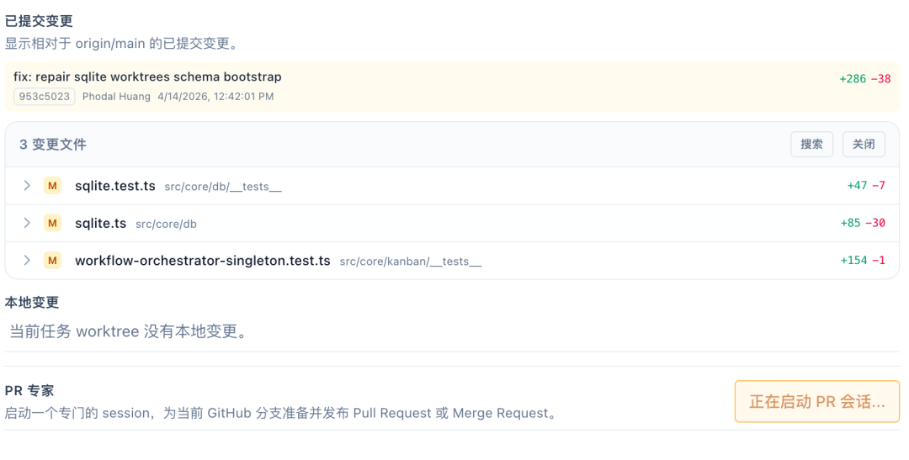Click the commit diff stat +286 -38
Image resolution: width=909 pixels, height=460 pixels.
click(x=865, y=79)
